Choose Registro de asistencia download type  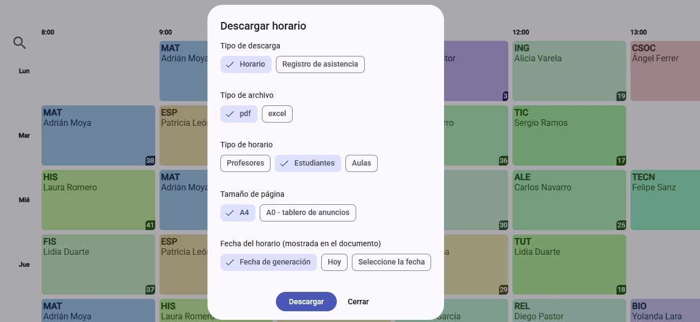pos(320,65)
